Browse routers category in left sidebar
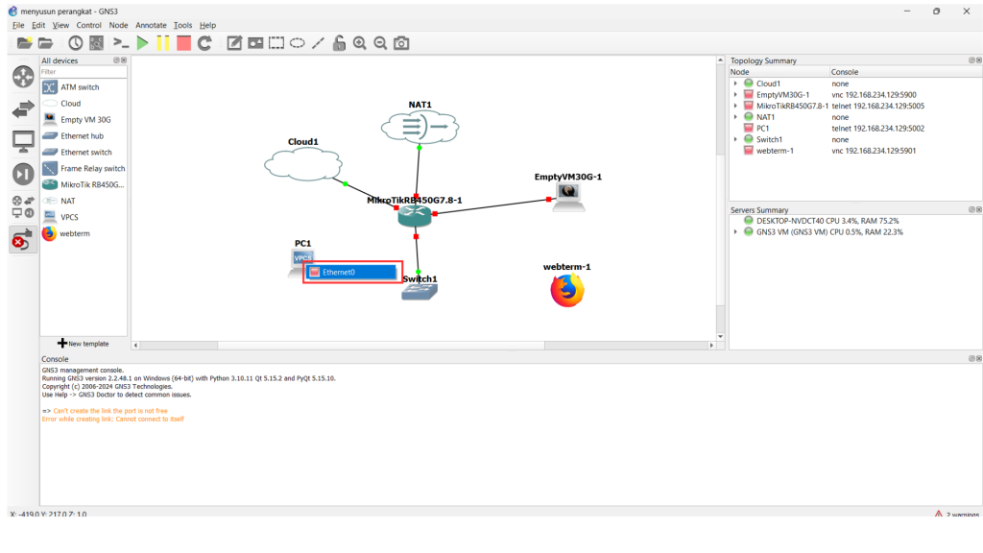 pyautogui.click(x=23, y=77)
